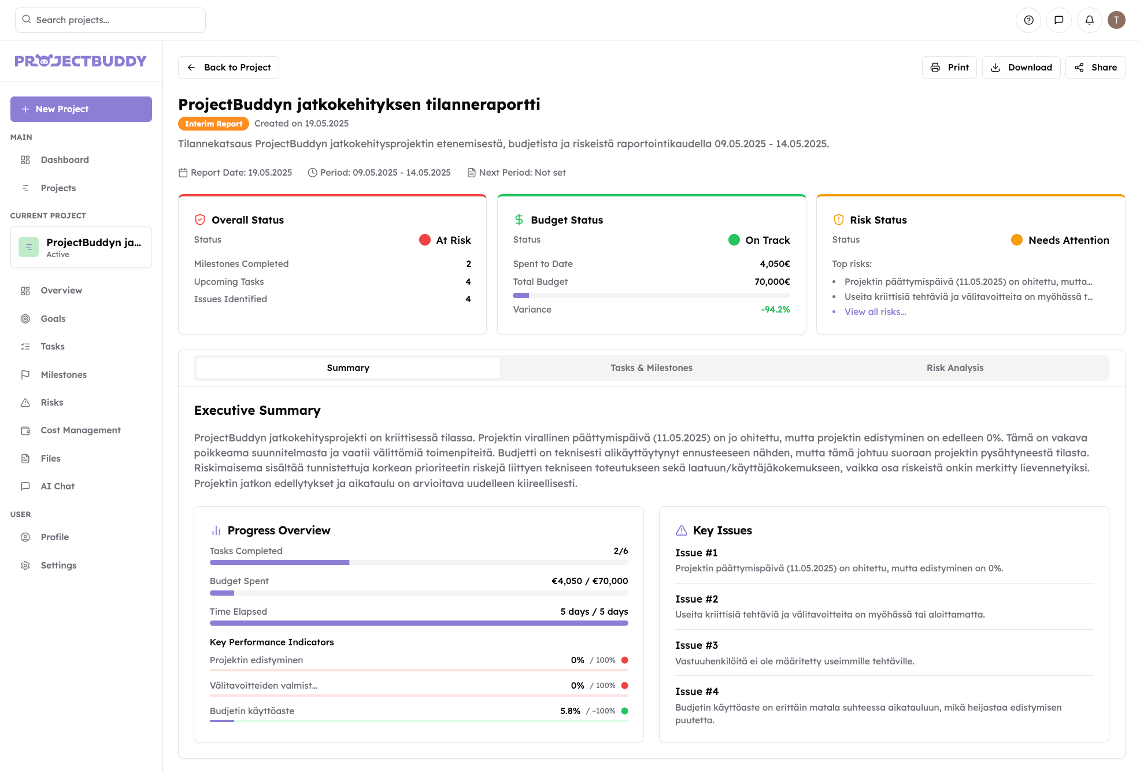Click the search magnifier icon
This screenshot has height=773, width=1140.
coord(27,20)
